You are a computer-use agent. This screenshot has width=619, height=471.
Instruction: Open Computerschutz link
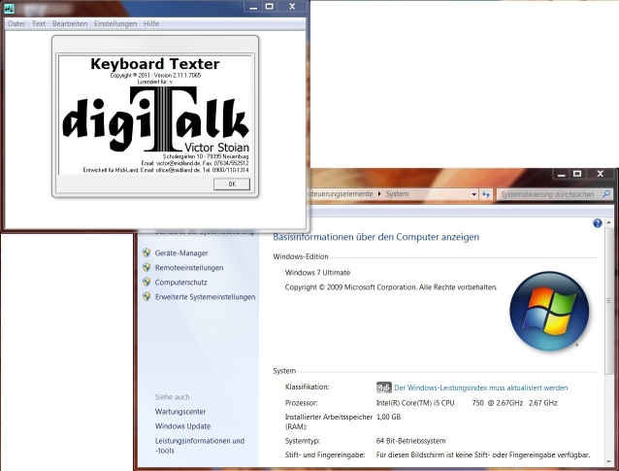coord(180,283)
